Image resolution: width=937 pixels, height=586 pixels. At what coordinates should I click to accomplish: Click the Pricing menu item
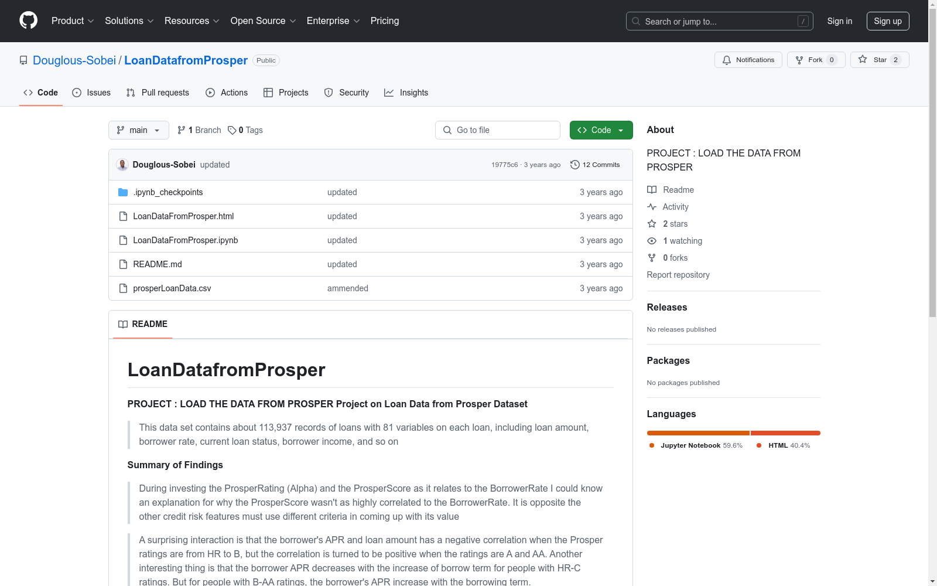tap(384, 21)
